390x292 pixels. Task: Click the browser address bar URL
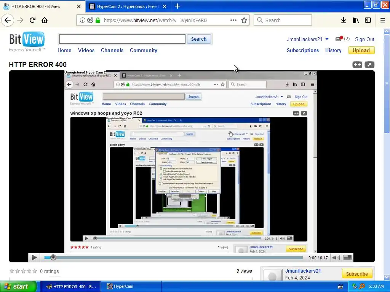(155, 21)
